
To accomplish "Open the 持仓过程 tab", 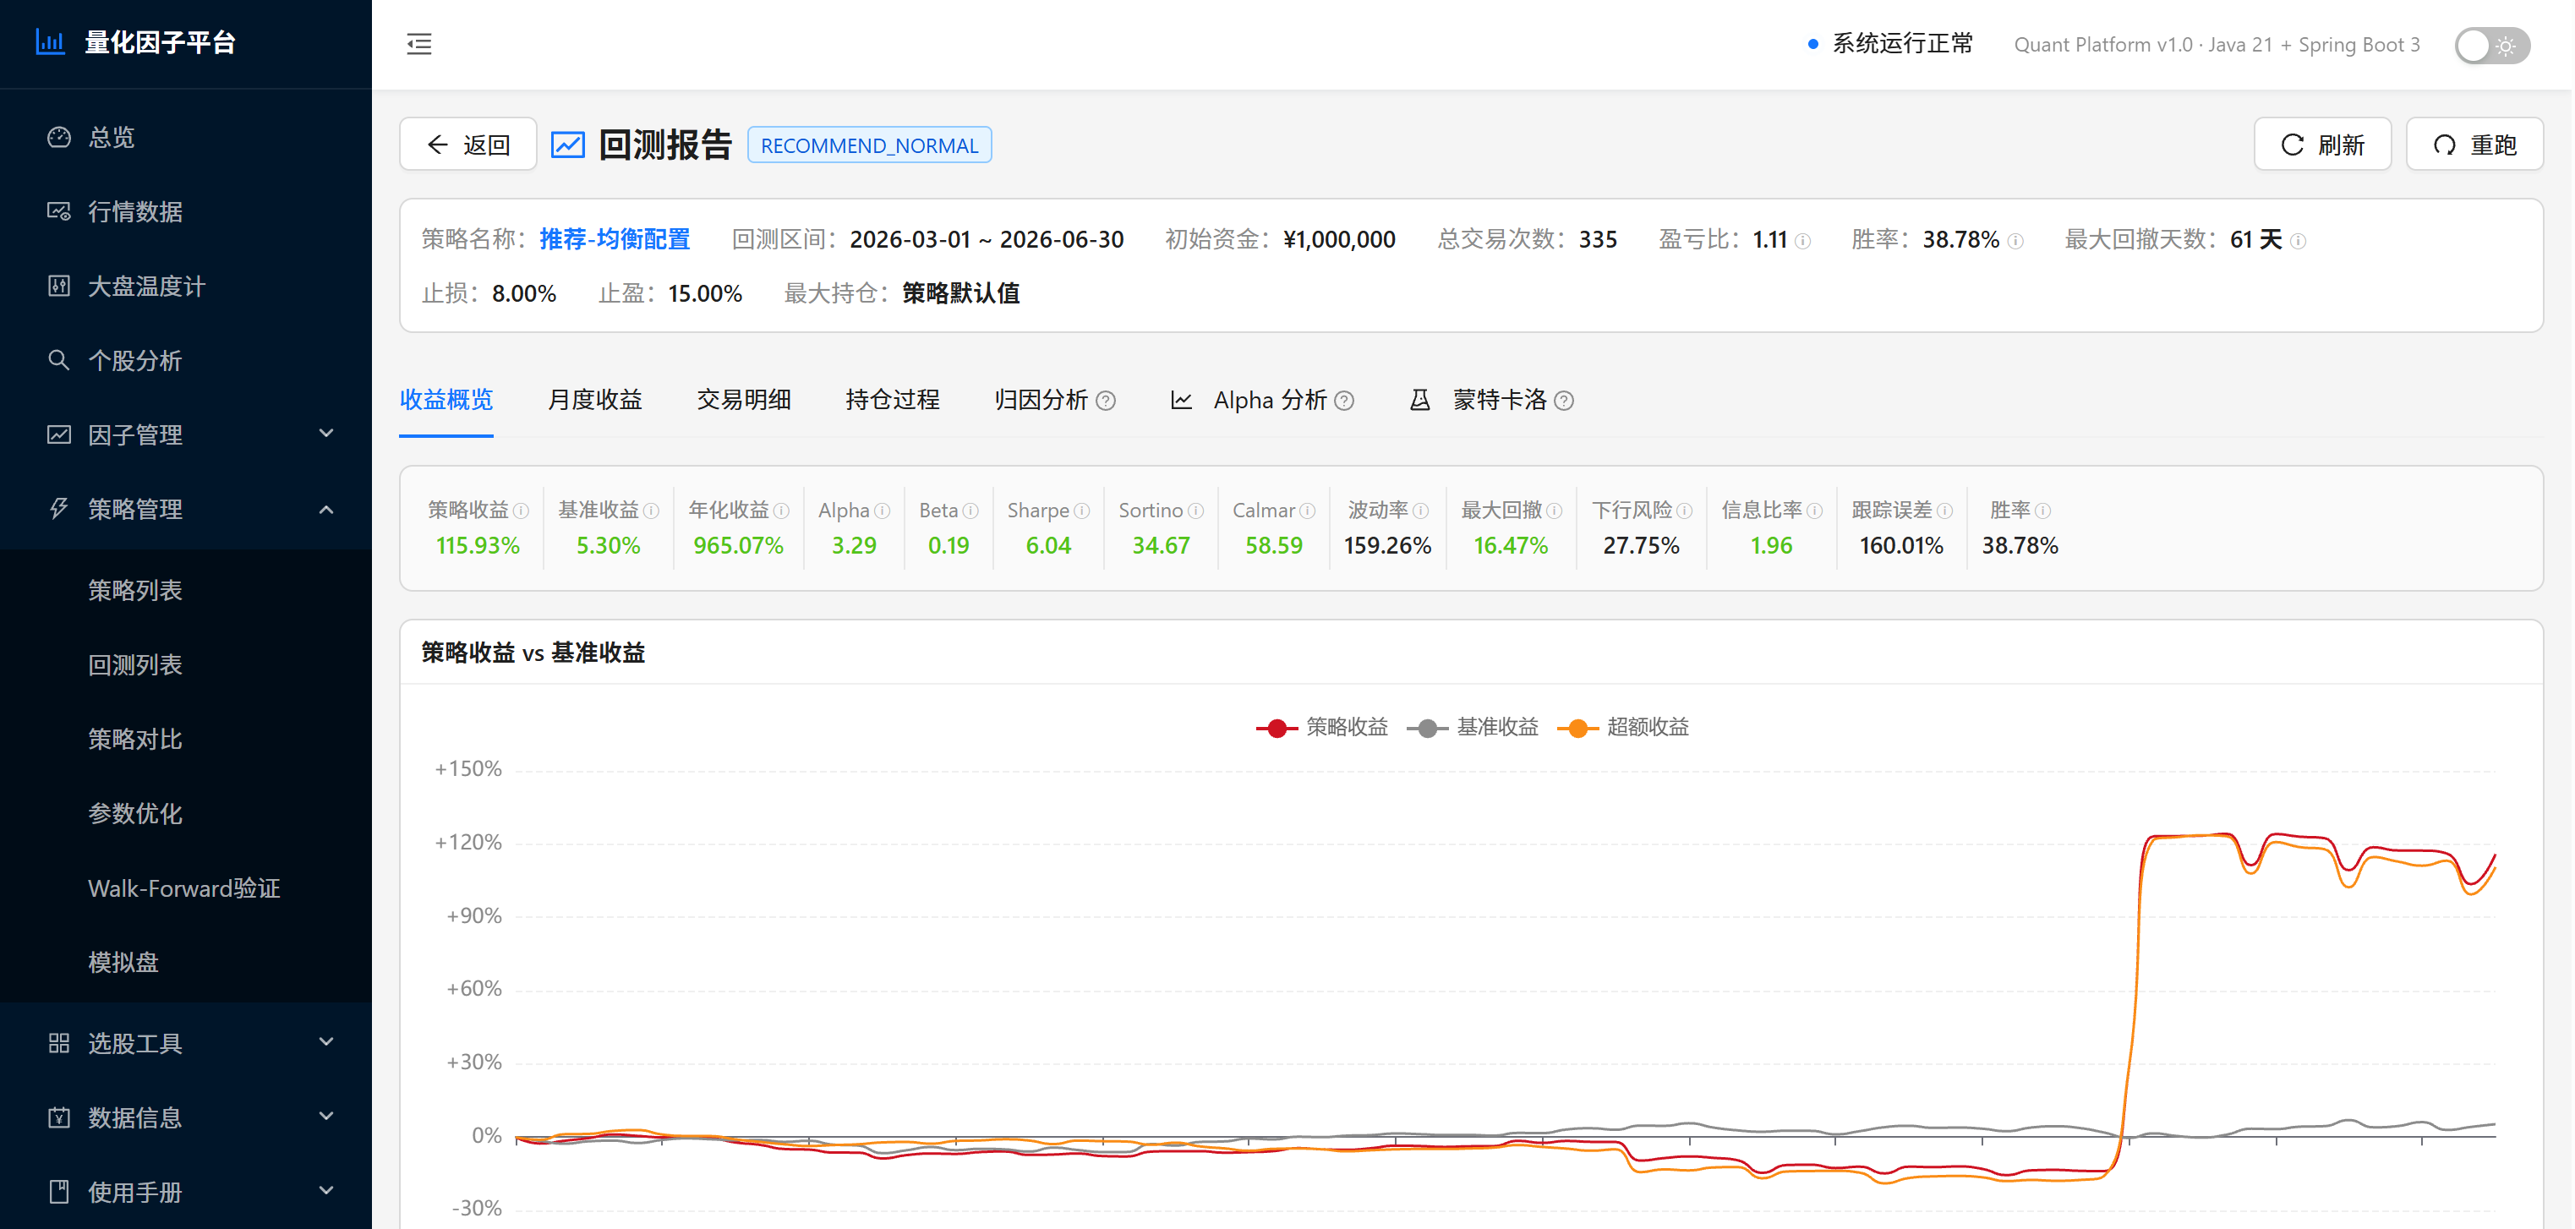I will coord(893,401).
